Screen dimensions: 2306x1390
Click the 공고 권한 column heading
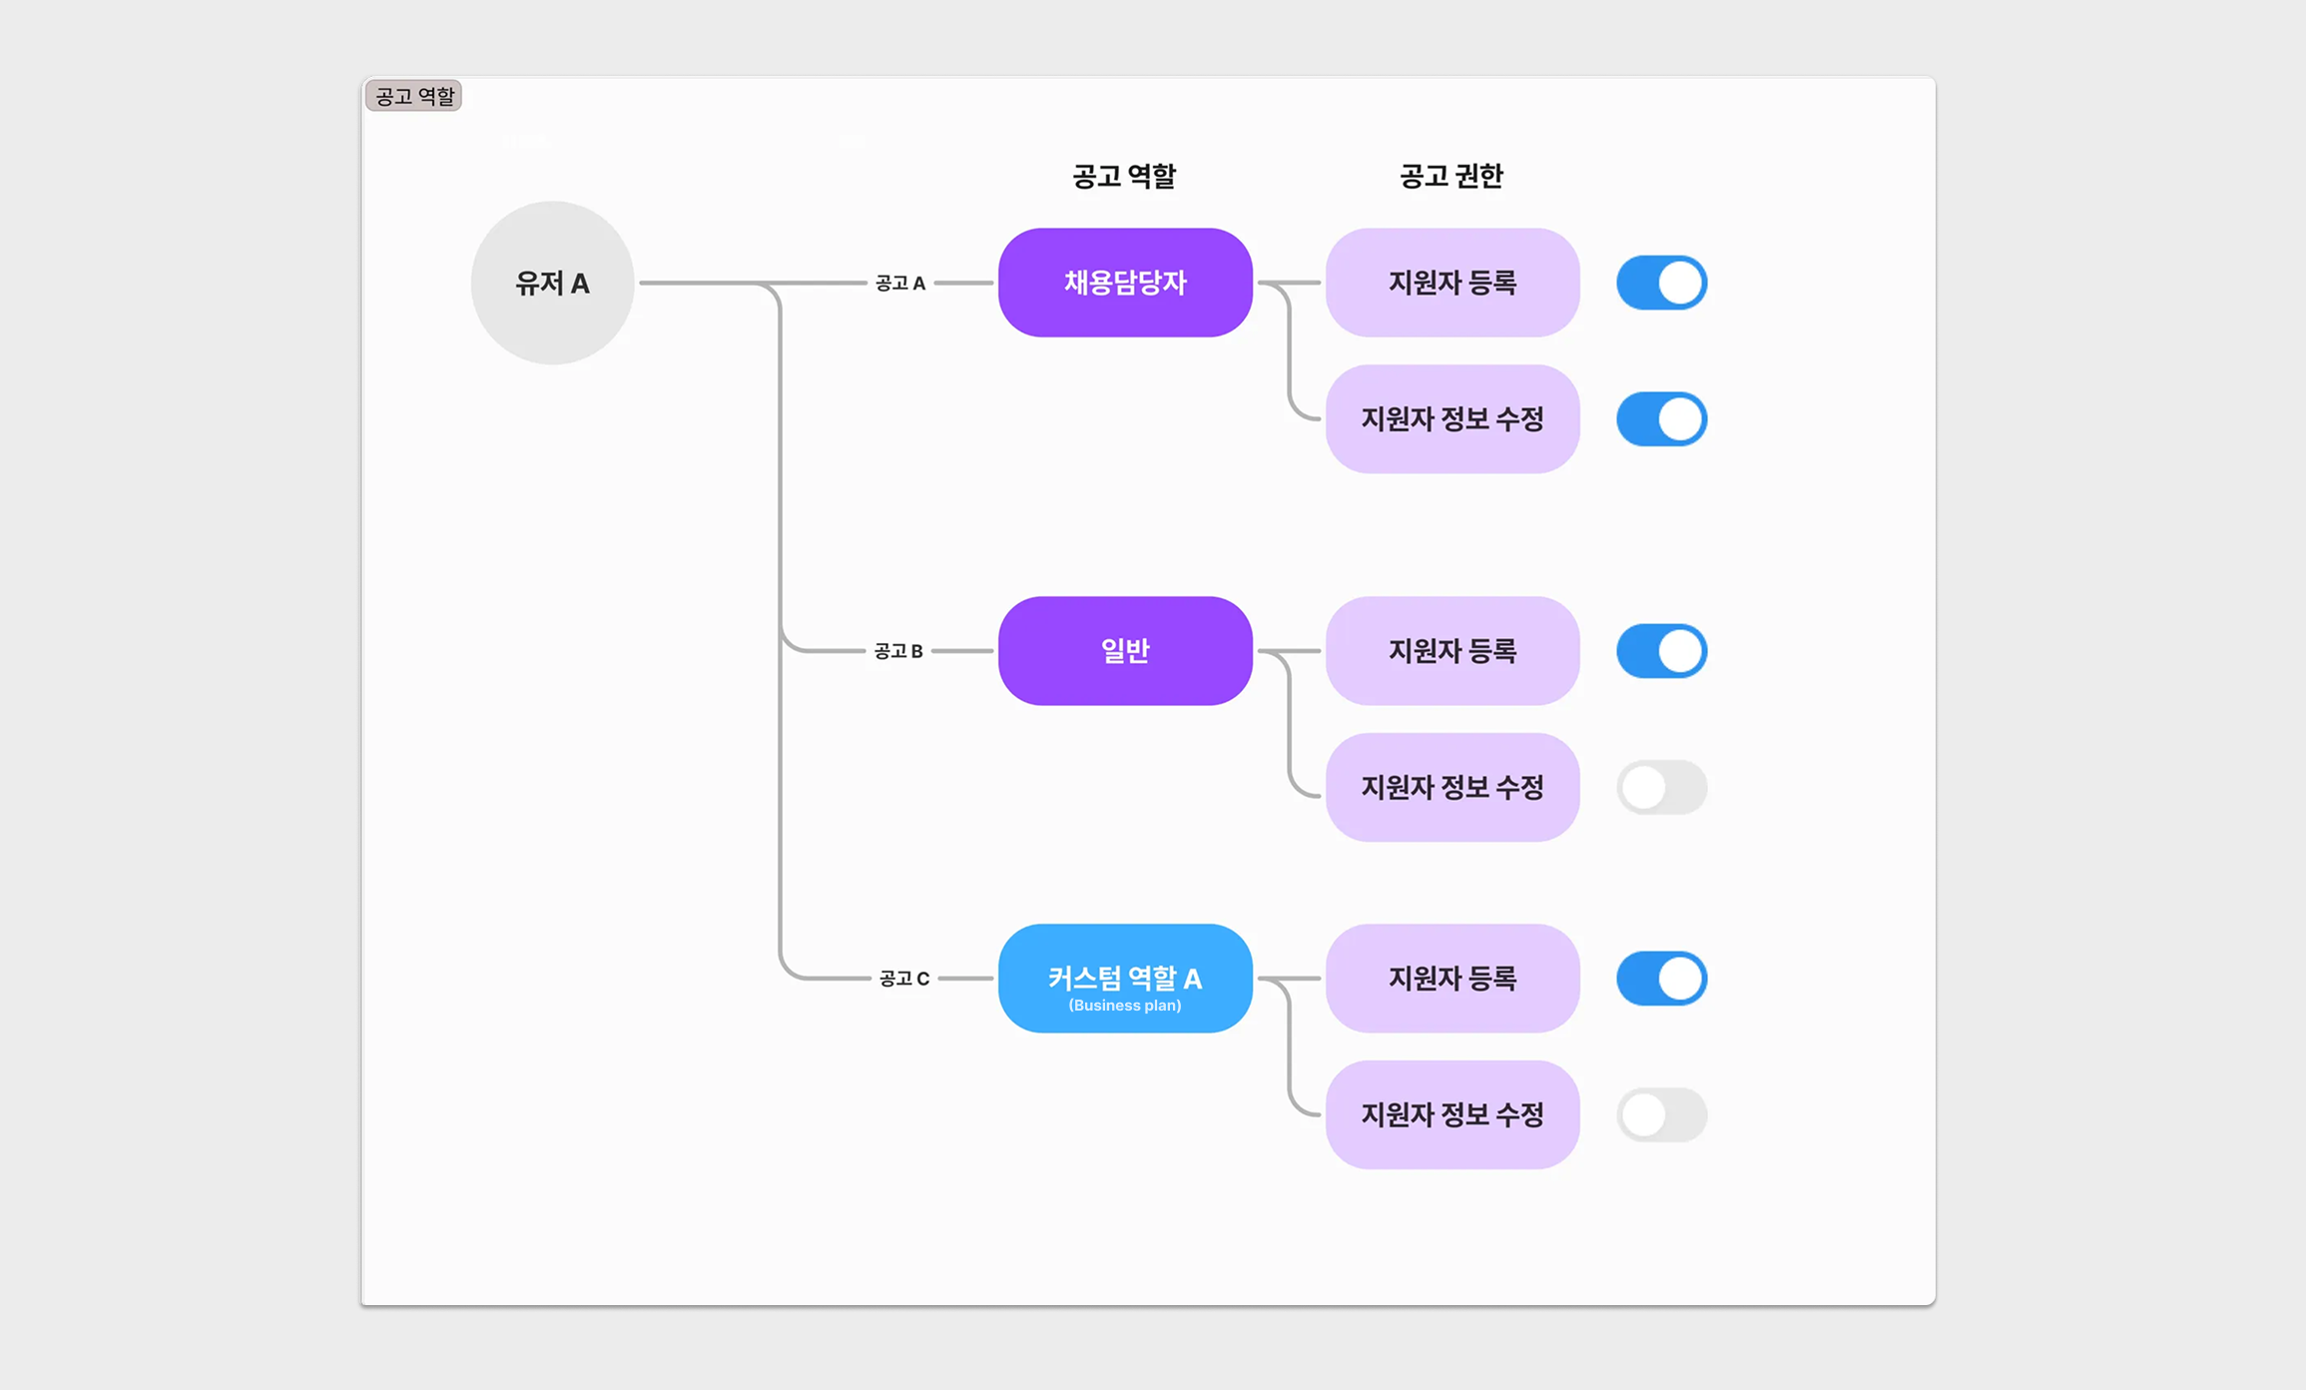tap(1450, 177)
